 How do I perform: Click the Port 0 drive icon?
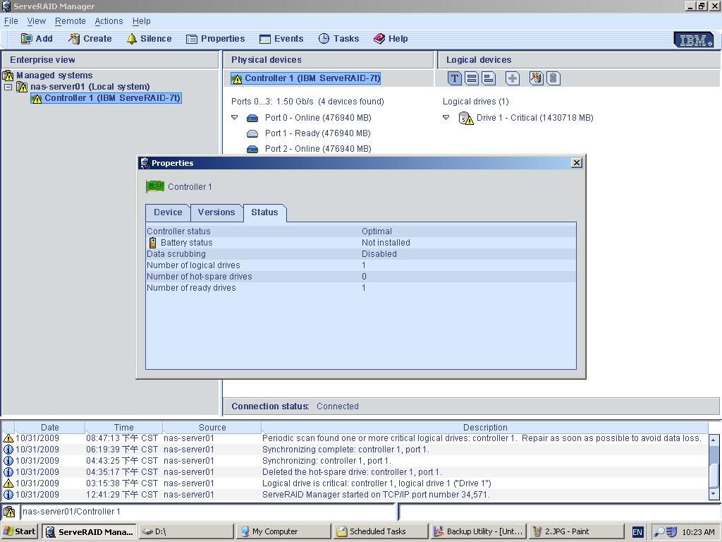[x=252, y=119]
